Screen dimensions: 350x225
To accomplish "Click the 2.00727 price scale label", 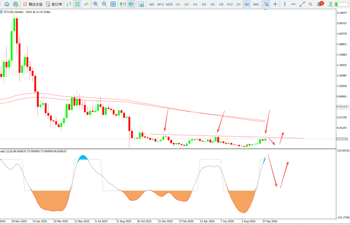I will coord(342,23).
